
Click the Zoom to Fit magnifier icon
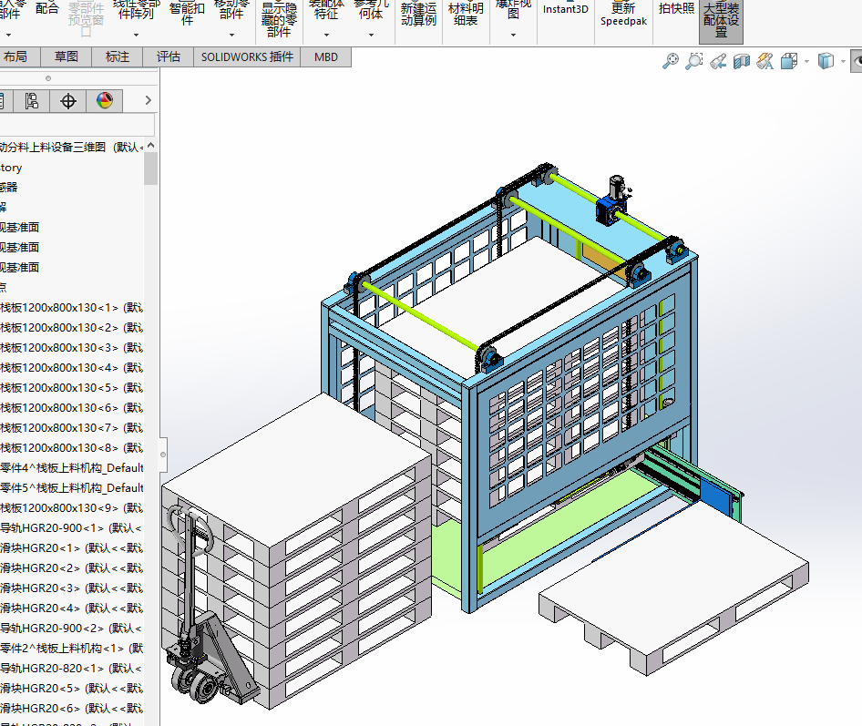coord(671,61)
